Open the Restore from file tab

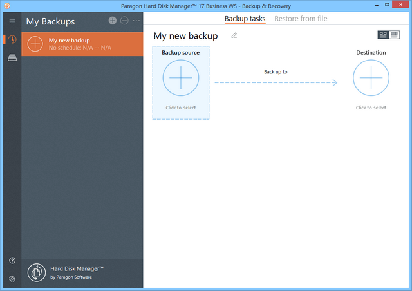click(301, 19)
